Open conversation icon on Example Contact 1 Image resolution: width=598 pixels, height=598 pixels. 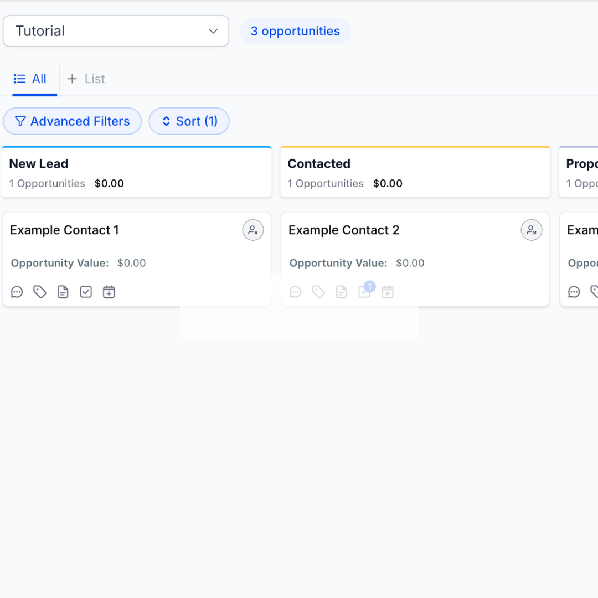(x=17, y=292)
